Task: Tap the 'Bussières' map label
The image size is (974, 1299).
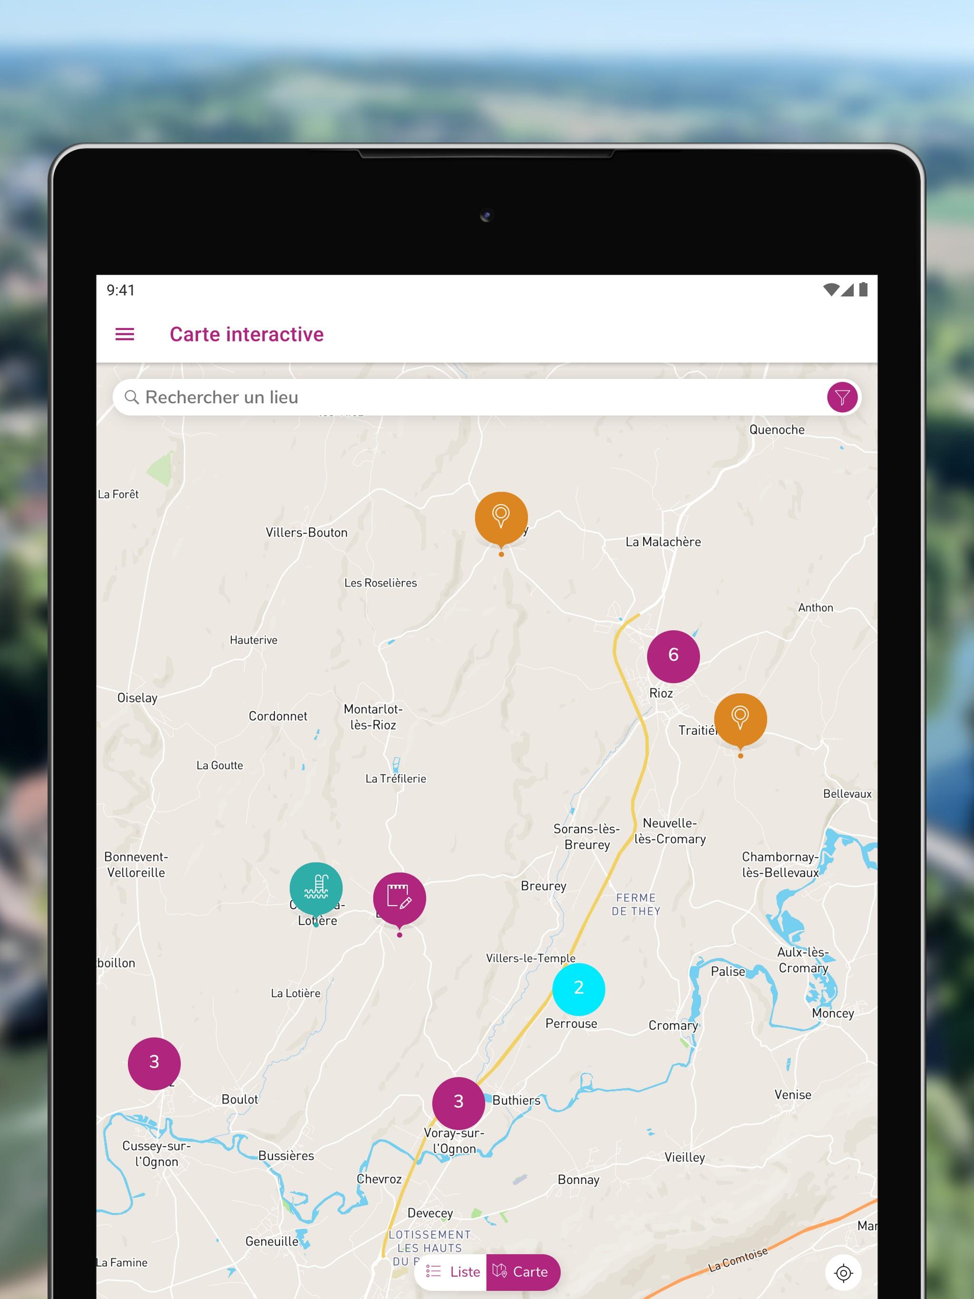Action: click(286, 1156)
